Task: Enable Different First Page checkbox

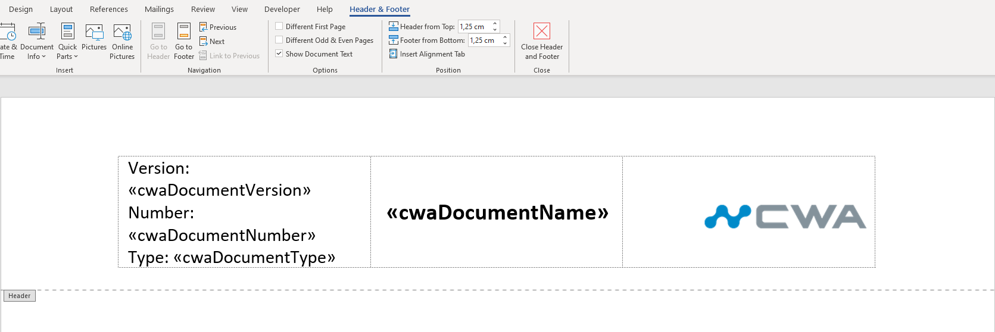Action: click(279, 27)
